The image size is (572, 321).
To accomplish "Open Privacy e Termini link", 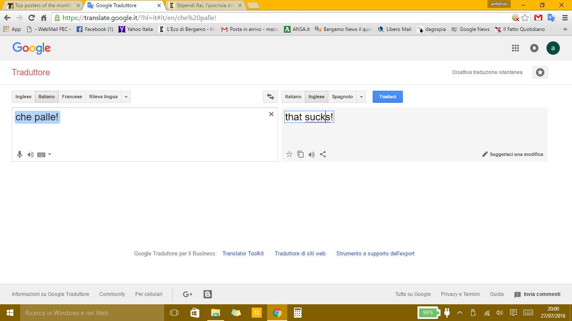I will click(x=460, y=294).
